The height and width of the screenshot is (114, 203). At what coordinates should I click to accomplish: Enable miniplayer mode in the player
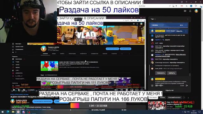click(132, 90)
